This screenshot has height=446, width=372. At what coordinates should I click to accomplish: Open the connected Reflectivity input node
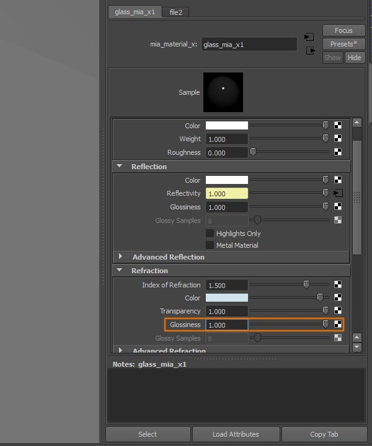(x=338, y=193)
